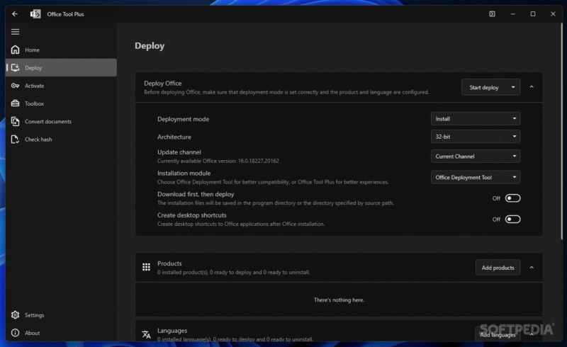Screen dimensions: 567x347
Task: Close the Office Tool Plus window
Action: tap(553, 14)
